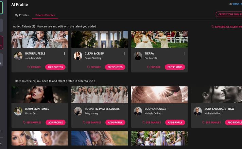The width and height of the screenshot is (242, 149).
Task: Click Edit Photos for Natural Feels
Action: [55, 67]
